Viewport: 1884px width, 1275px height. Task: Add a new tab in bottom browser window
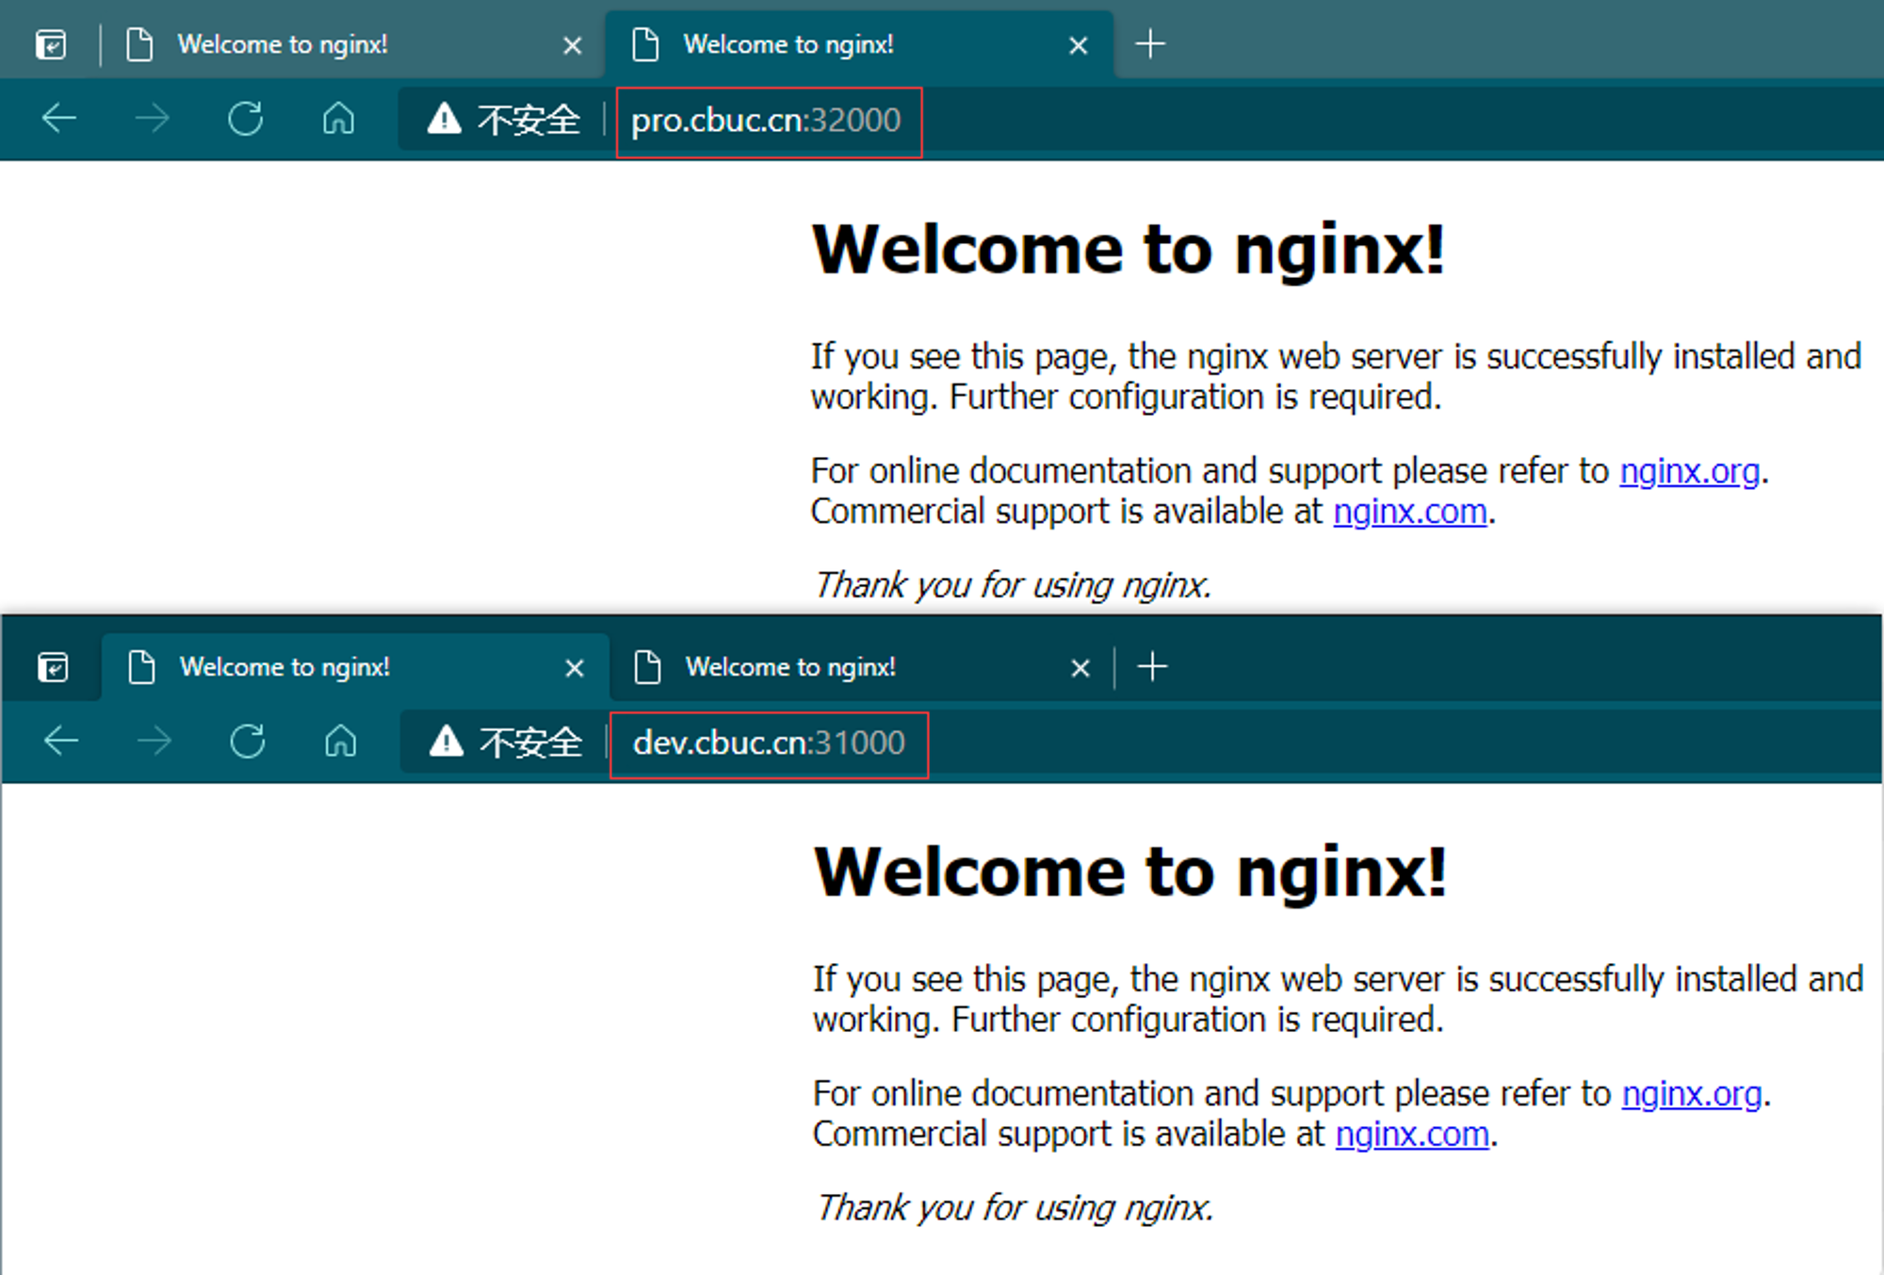[x=1152, y=667]
